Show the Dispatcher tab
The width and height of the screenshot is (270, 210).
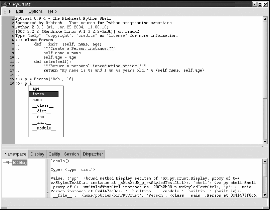(93, 154)
